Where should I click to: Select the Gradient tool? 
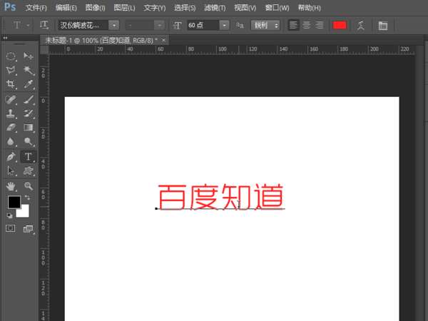coord(29,128)
